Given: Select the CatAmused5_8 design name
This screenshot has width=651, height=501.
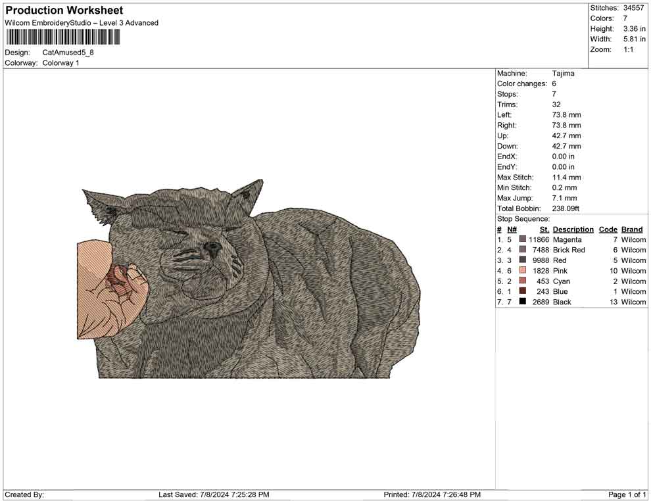Looking at the screenshot, I should click(x=69, y=53).
